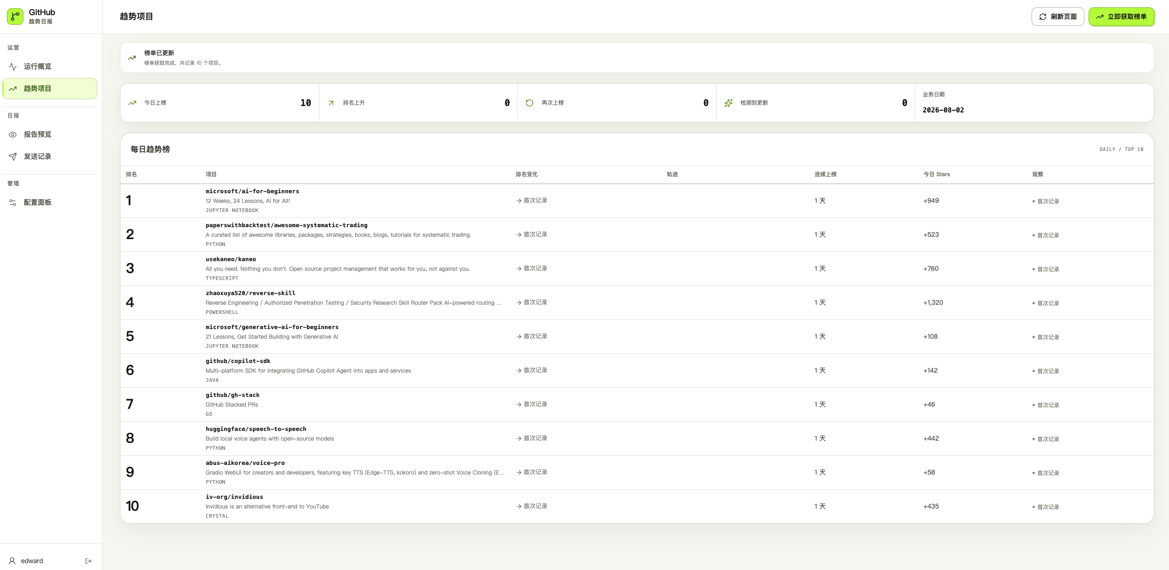Viewport: 1169px width, 570px height.
Task: Click the +760 stars value
Action: click(931, 268)
